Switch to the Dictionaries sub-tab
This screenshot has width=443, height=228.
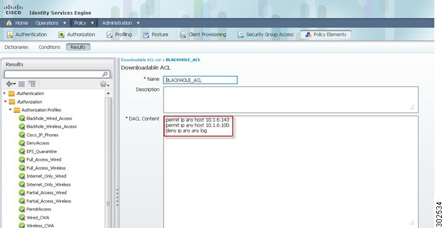pos(16,47)
